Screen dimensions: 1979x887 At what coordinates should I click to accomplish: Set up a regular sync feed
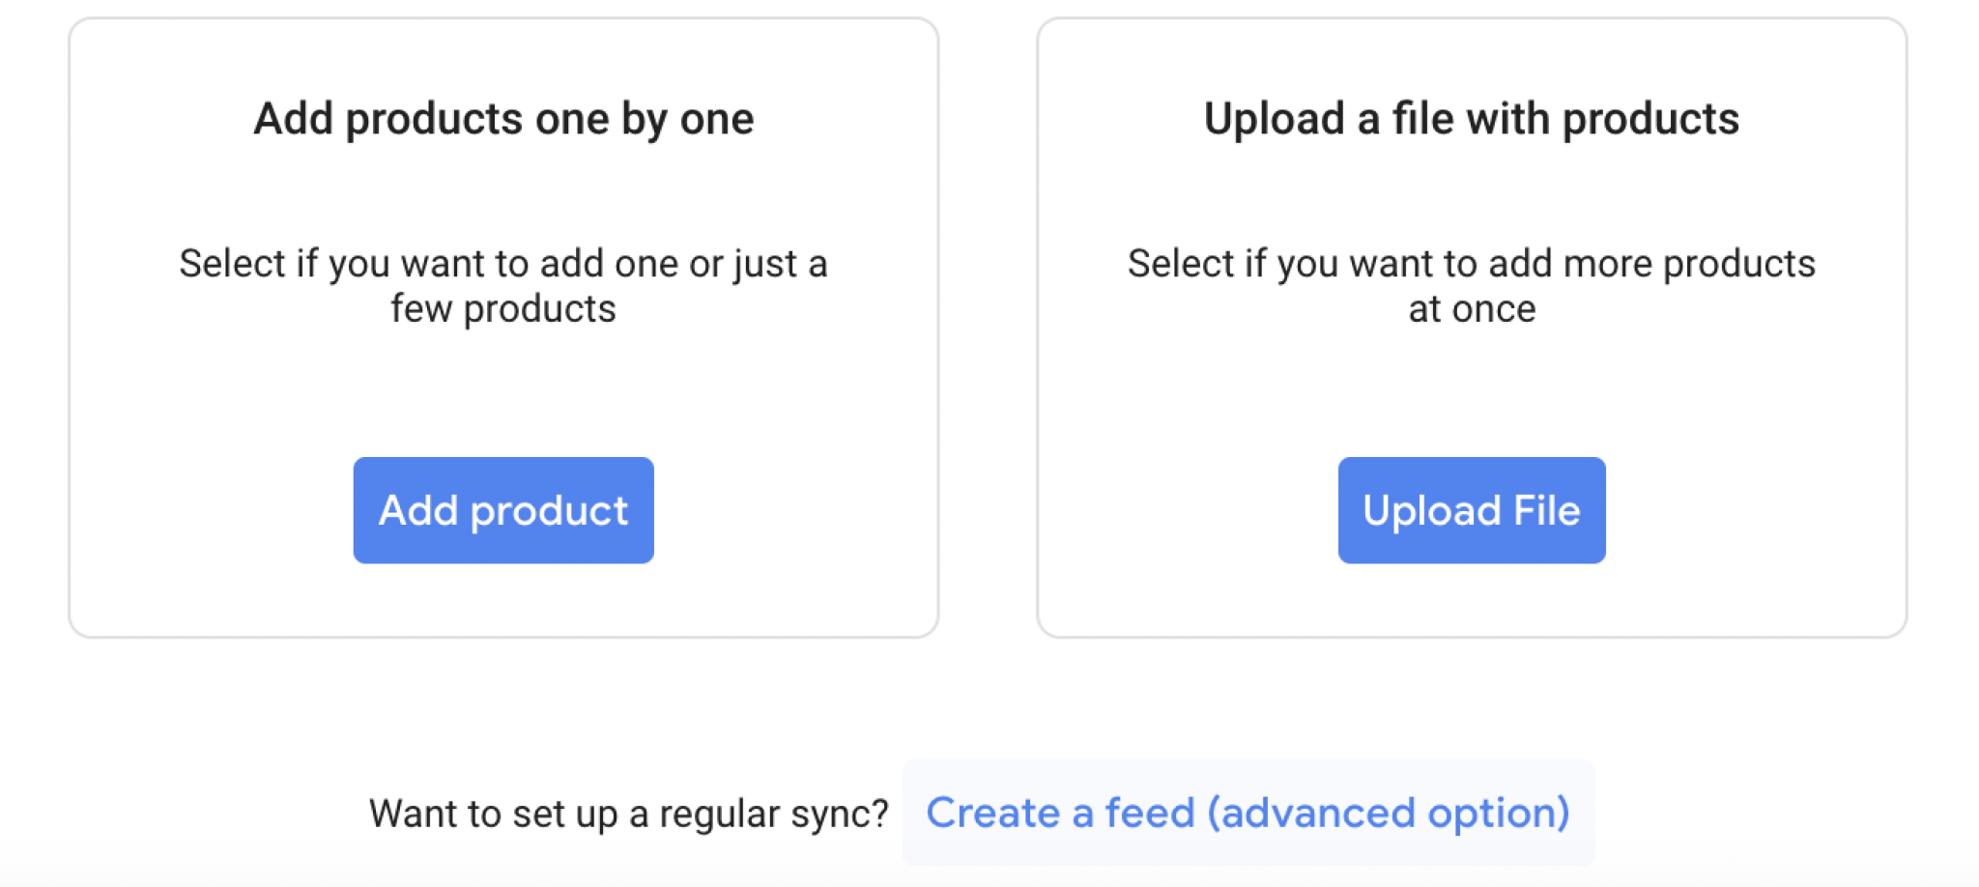[1248, 813]
